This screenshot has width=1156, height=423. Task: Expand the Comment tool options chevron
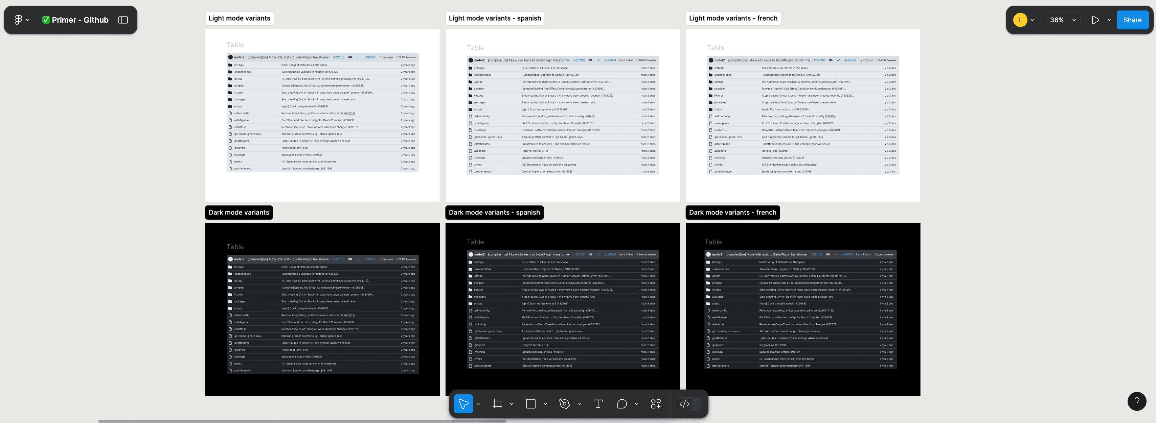pos(636,404)
